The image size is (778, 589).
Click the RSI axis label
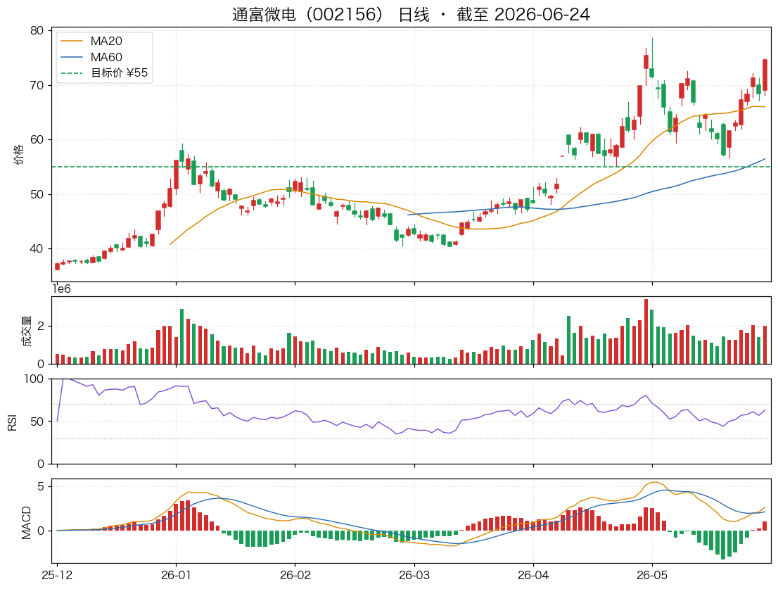[x=13, y=422]
